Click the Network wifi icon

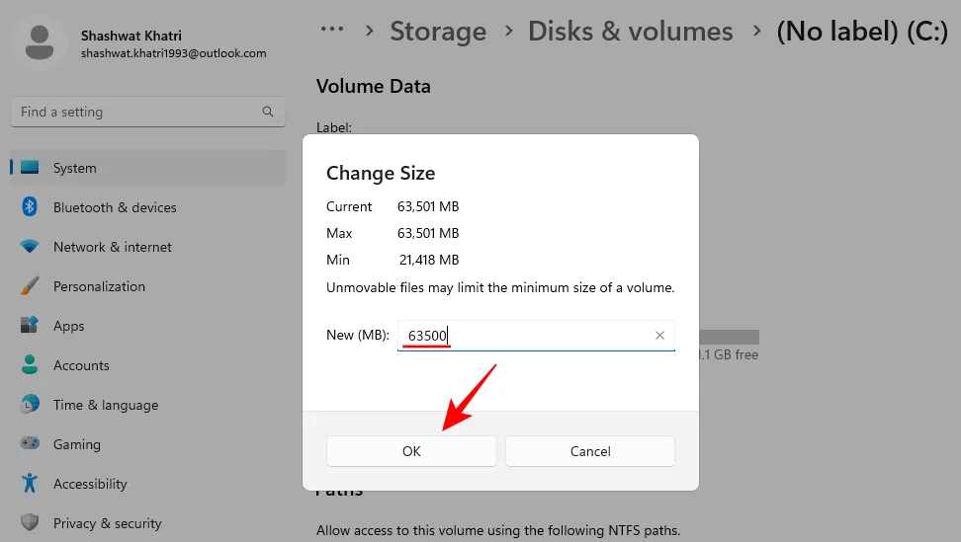click(x=30, y=247)
